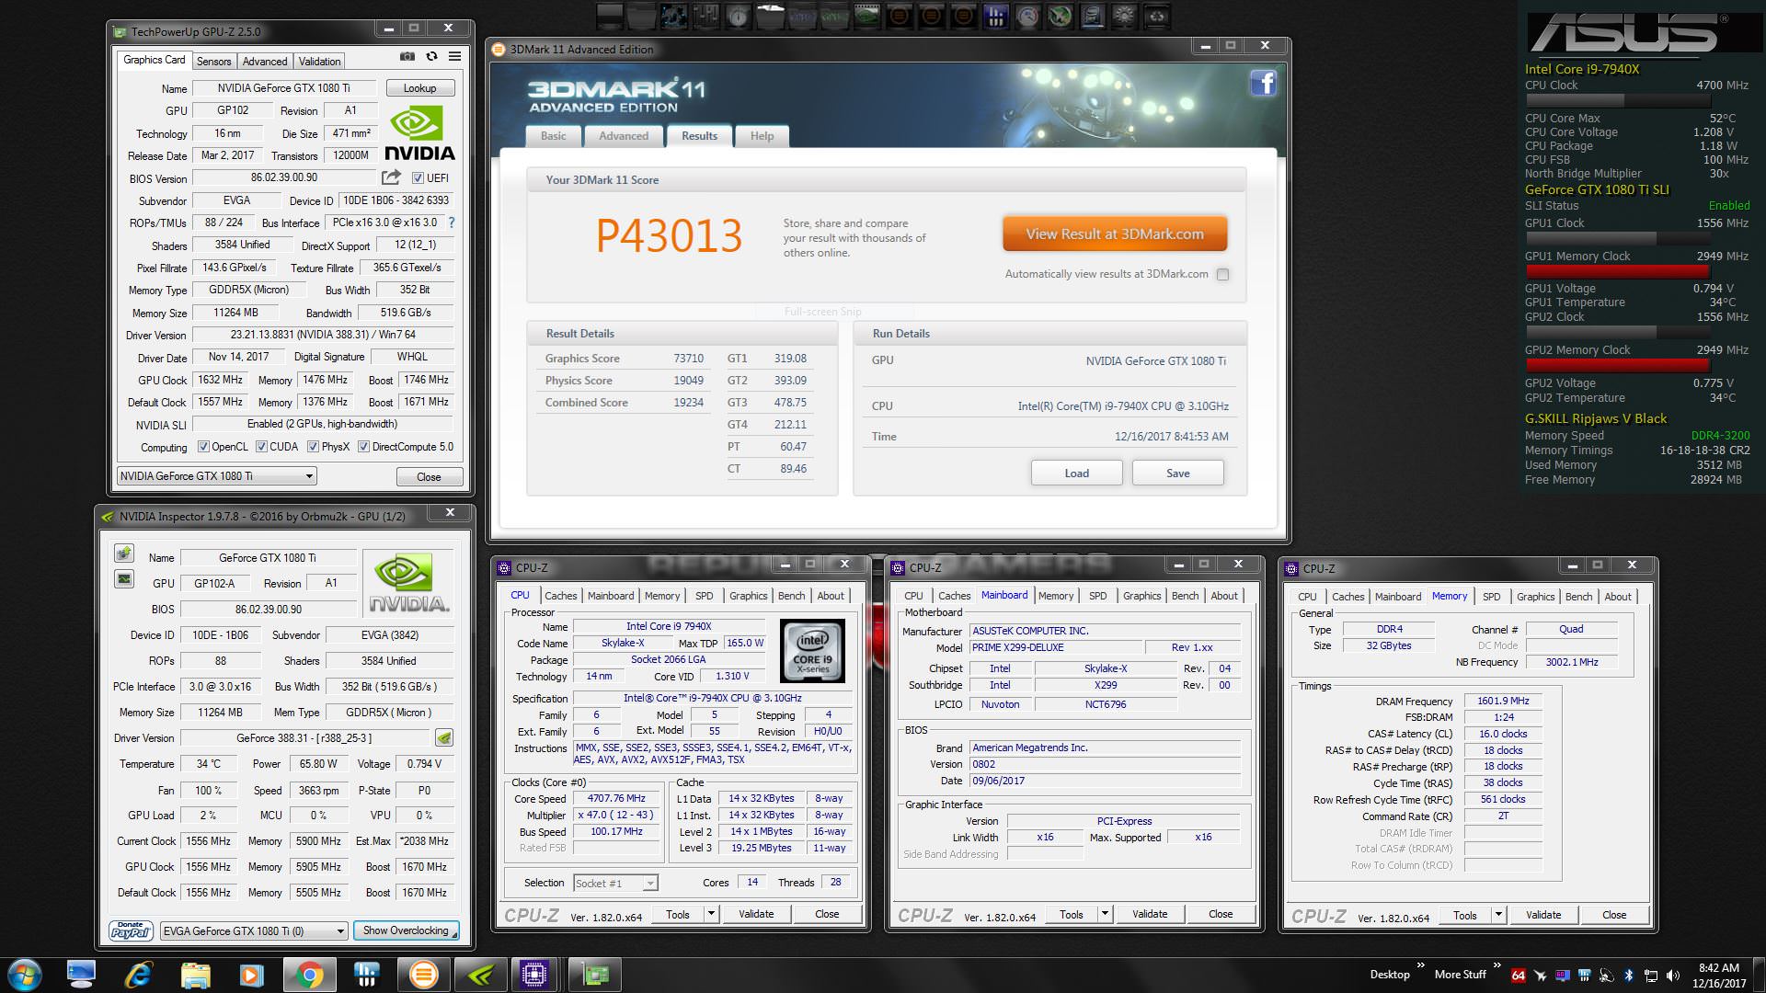Expand Tools dropdown arrow in Memory CPU-Z window
Screen dimensions: 1766x993
pos(1498,915)
